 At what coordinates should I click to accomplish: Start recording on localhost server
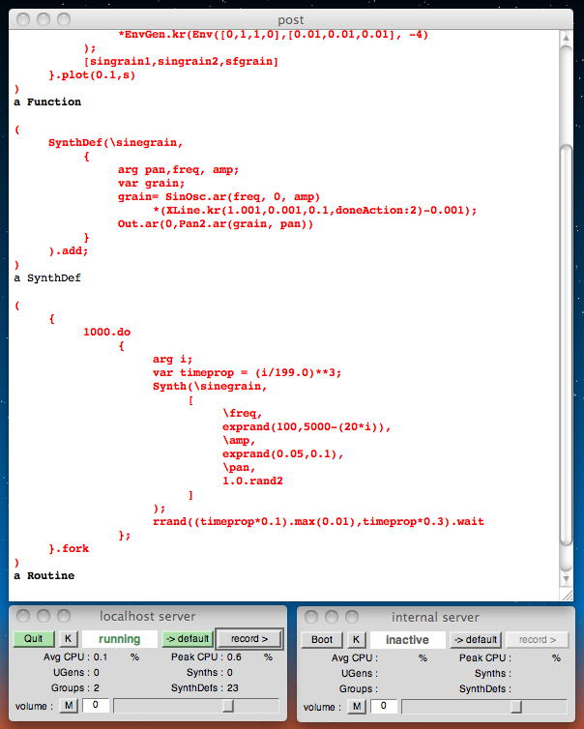249,639
